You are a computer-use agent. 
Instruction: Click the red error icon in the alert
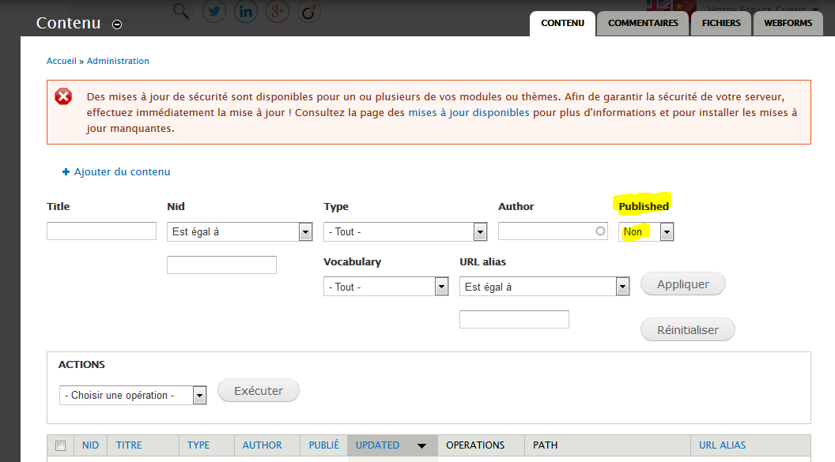click(x=63, y=96)
